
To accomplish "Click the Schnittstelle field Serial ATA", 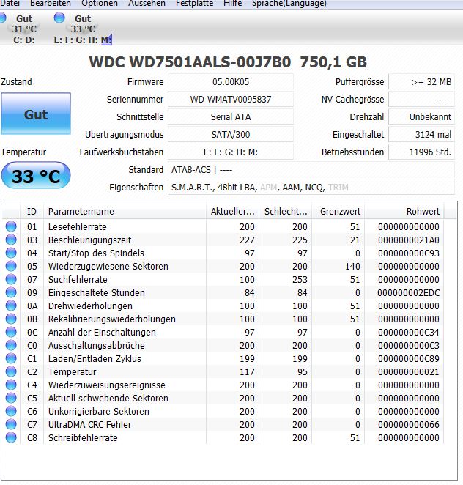I will pos(231,117).
